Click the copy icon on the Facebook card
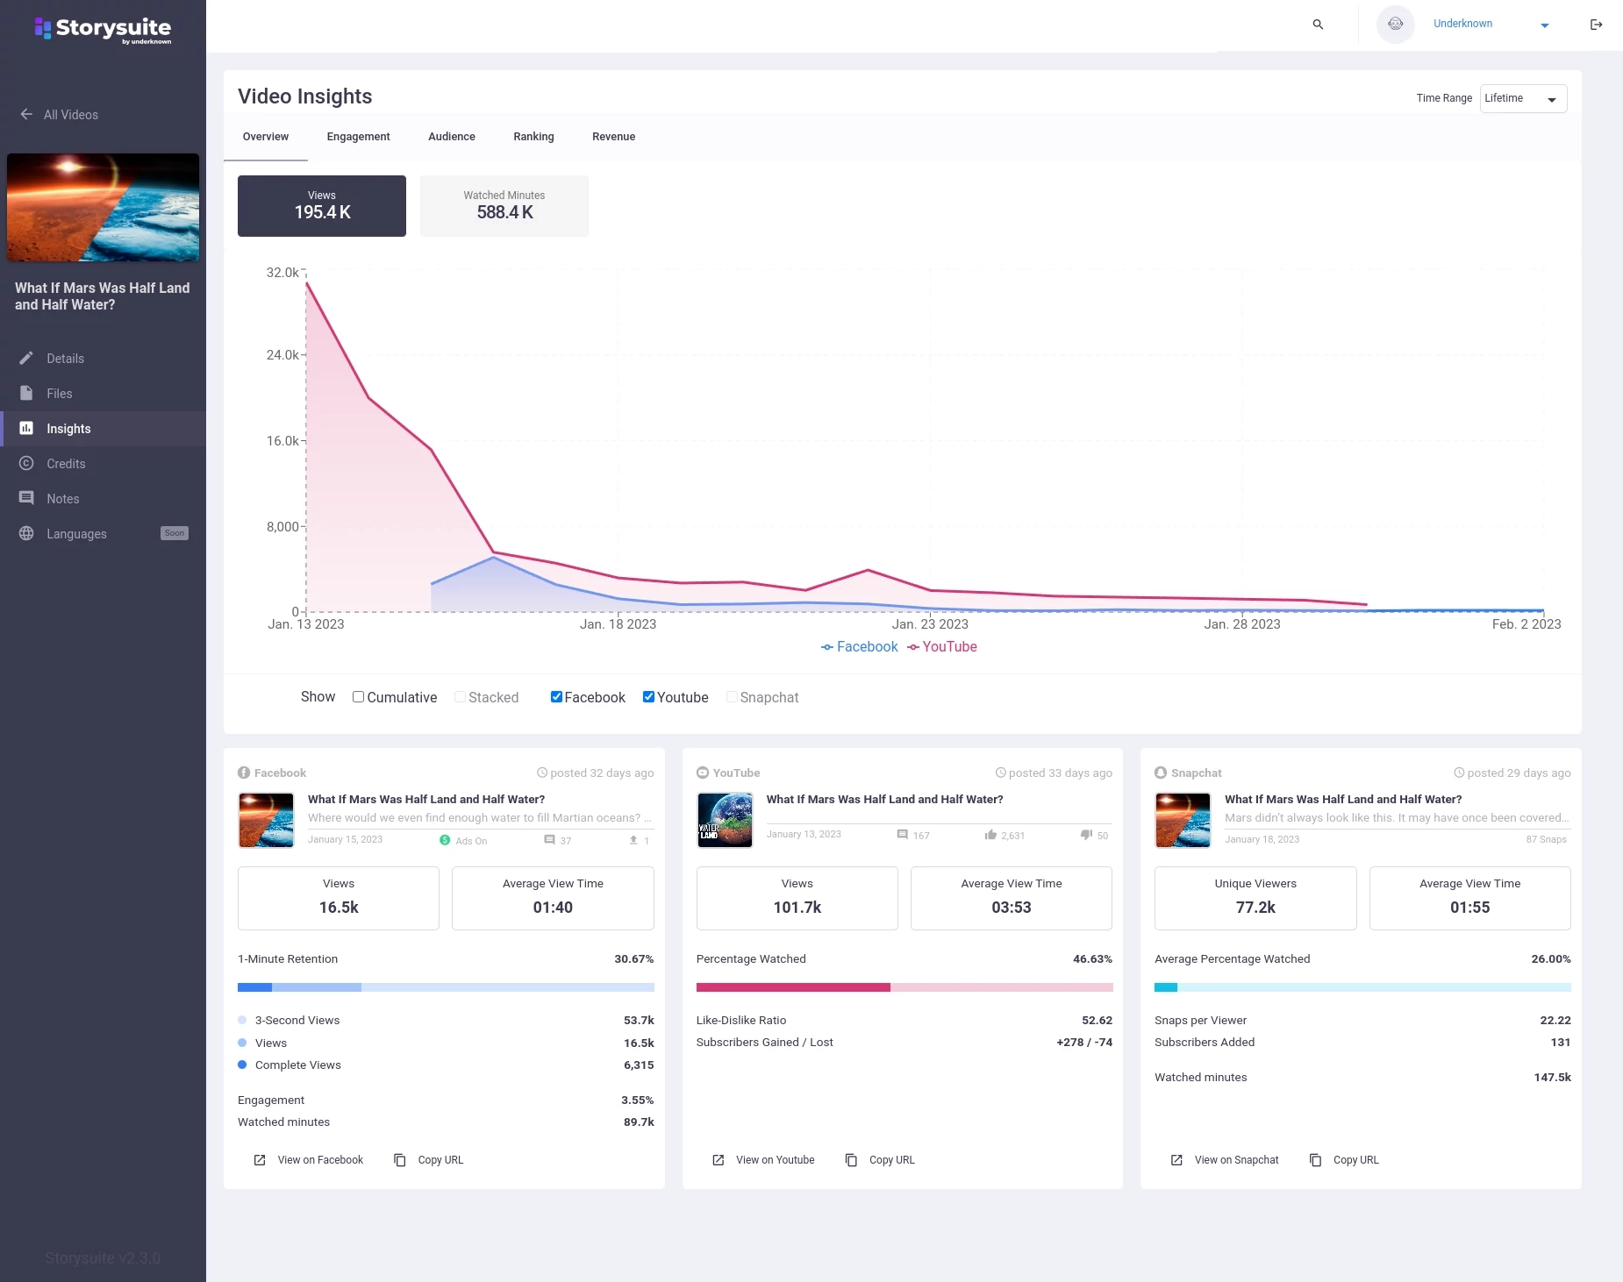This screenshot has width=1623, height=1282. pyautogui.click(x=400, y=1160)
